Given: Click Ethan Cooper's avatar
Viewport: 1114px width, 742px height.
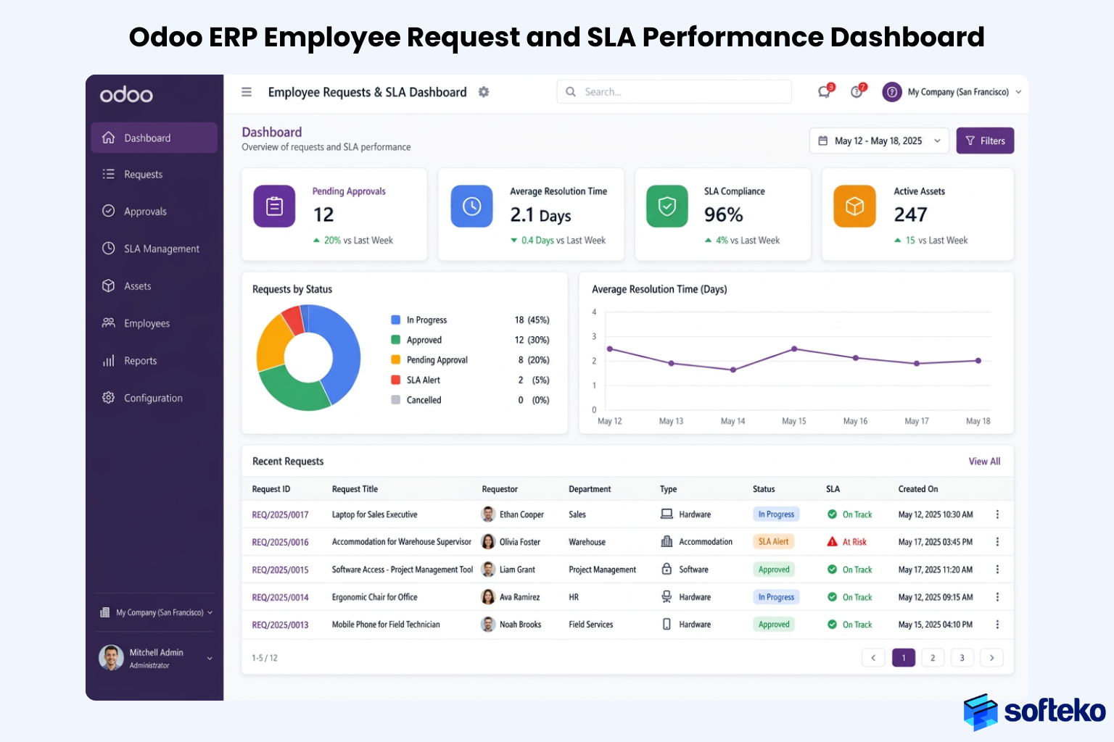Looking at the screenshot, I should click(x=488, y=514).
